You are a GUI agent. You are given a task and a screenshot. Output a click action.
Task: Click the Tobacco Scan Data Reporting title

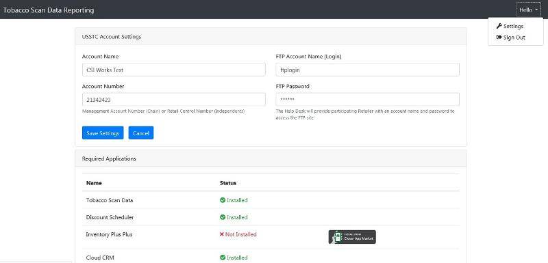point(48,10)
